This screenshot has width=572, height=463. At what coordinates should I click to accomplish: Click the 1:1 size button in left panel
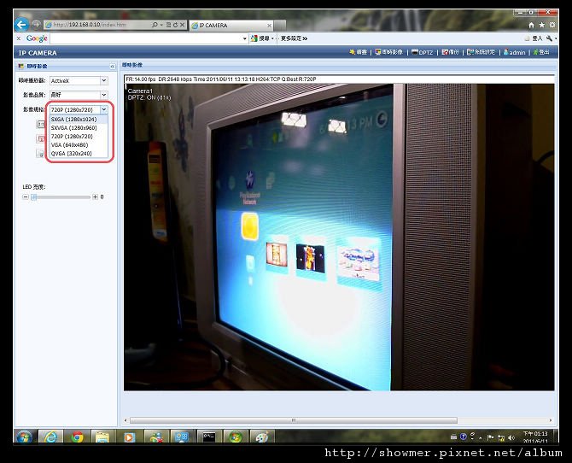[40, 125]
